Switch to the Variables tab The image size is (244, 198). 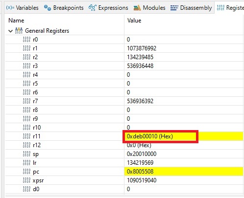click(22, 8)
